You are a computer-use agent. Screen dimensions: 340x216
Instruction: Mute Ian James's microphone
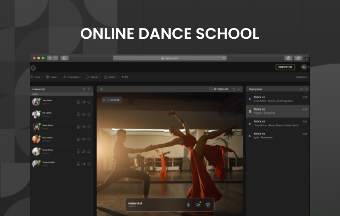tap(78, 114)
